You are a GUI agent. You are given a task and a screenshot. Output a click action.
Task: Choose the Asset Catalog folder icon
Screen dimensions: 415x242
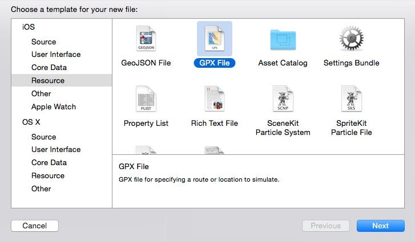pos(283,39)
